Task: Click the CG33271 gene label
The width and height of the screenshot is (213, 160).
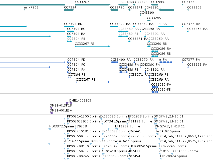Action: (135, 7)
